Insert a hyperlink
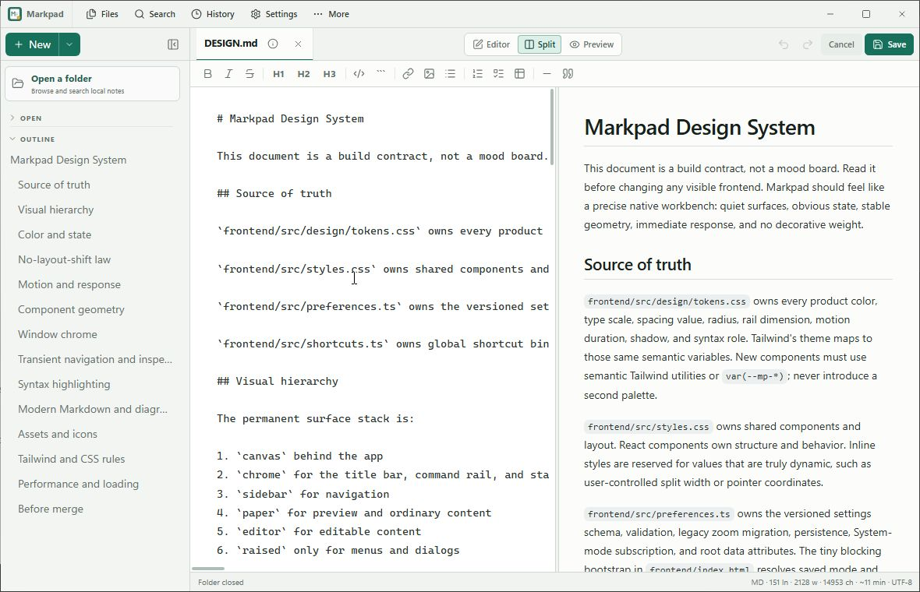The image size is (920, 592). coord(408,74)
